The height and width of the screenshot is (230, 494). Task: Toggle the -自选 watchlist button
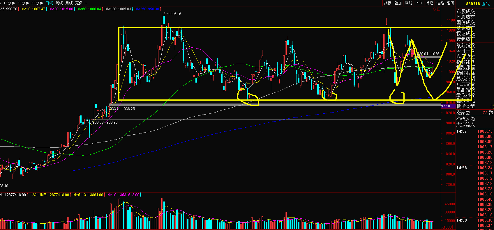tap(440, 3)
